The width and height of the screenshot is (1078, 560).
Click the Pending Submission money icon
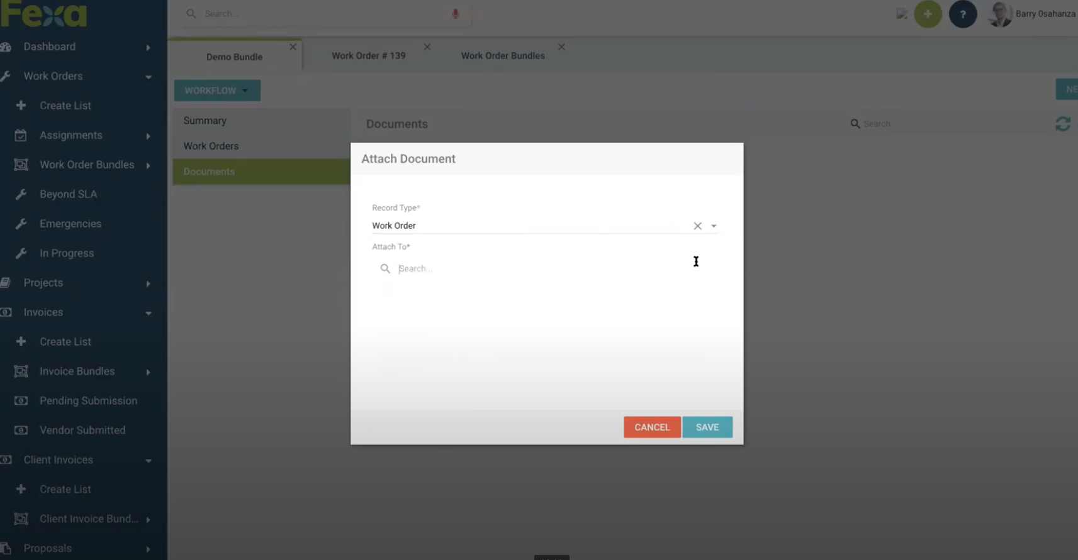pos(21,401)
